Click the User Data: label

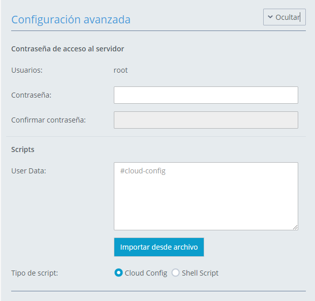tap(29, 171)
